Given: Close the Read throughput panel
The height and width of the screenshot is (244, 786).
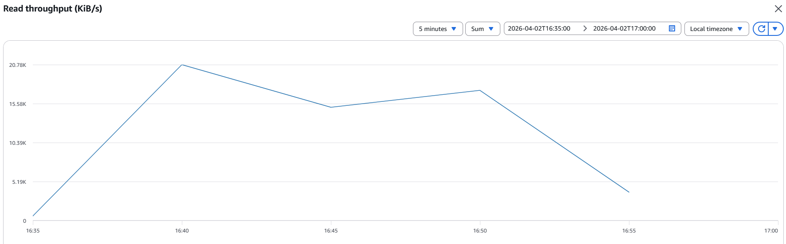Looking at the screenshot, I should pos(778,9).
